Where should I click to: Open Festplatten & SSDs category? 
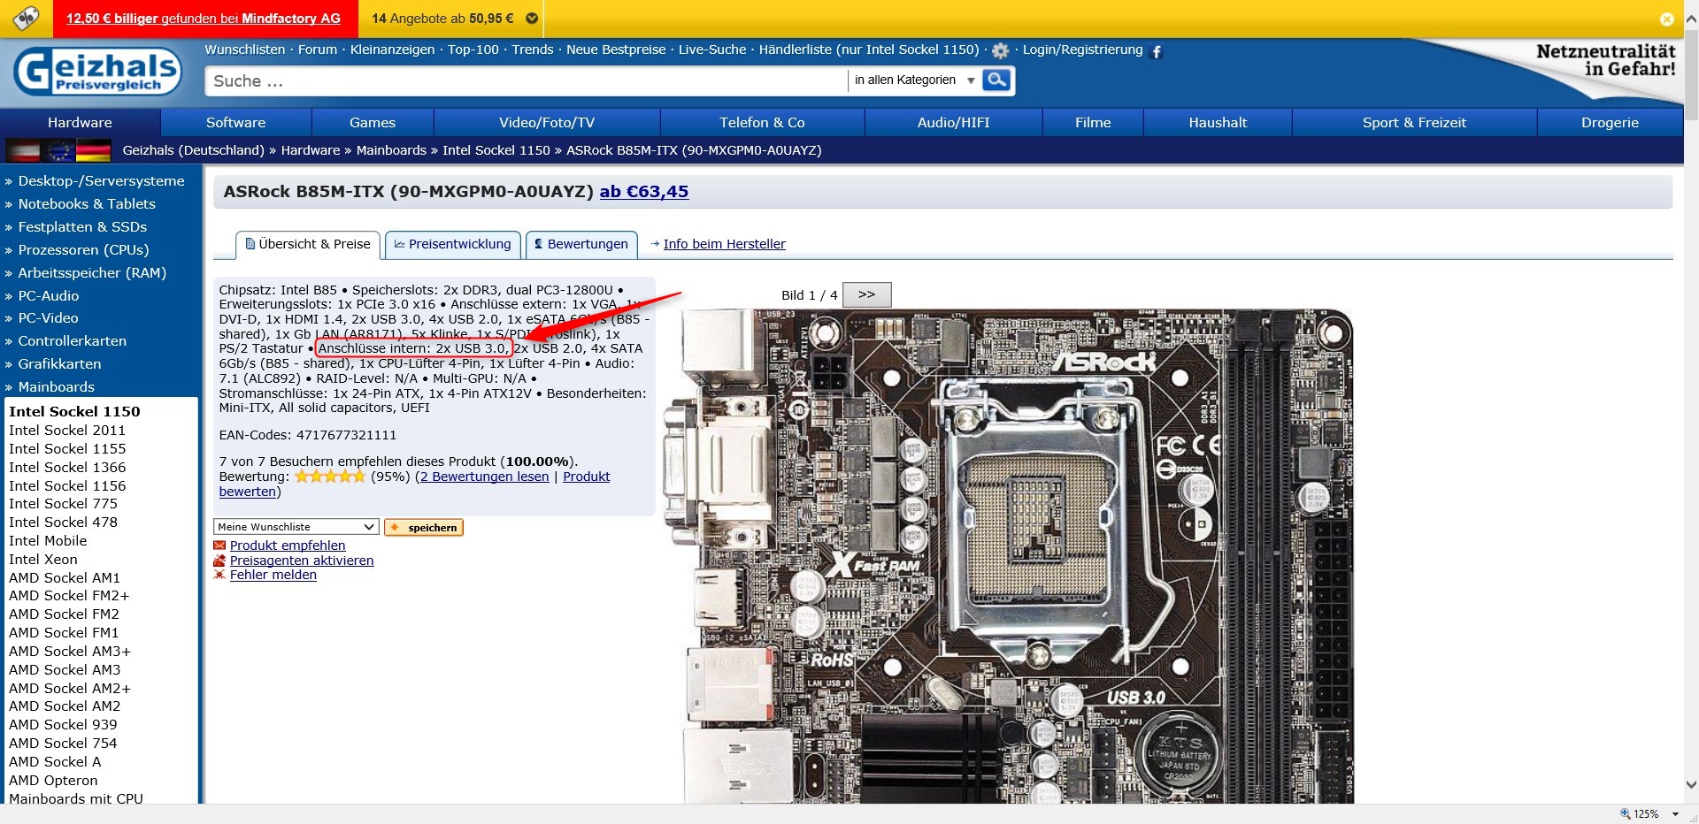82,227
